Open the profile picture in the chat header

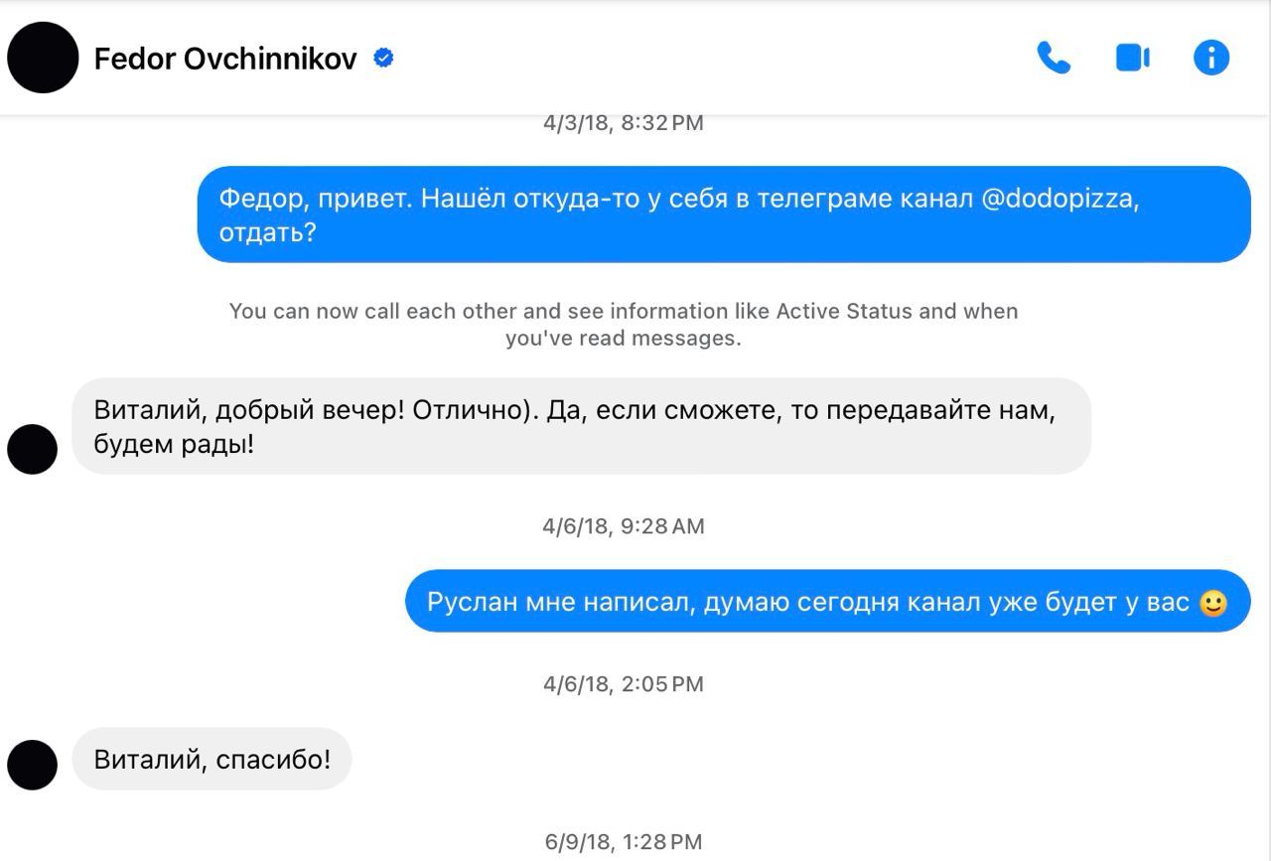pyautogui.click(x=43, y=58)
